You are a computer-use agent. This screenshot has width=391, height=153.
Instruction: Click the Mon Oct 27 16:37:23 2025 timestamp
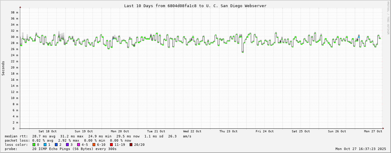(x=361, y=149)
